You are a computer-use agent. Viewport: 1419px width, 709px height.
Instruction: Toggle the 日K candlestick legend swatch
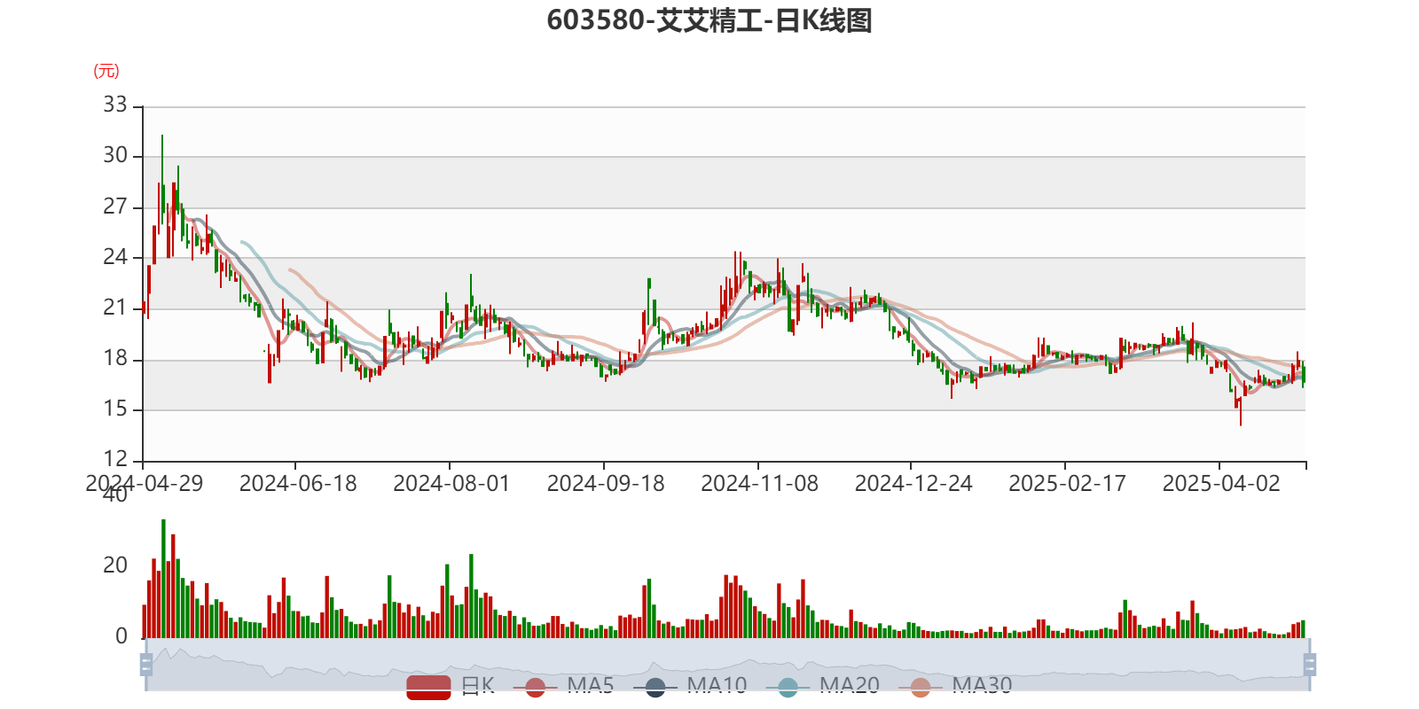[x=428, y=687]
